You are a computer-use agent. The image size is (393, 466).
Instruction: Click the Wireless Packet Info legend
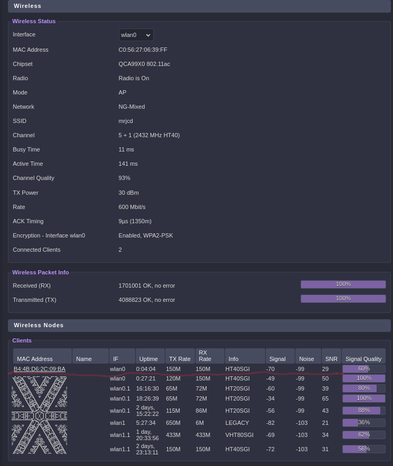coord(41,272)
